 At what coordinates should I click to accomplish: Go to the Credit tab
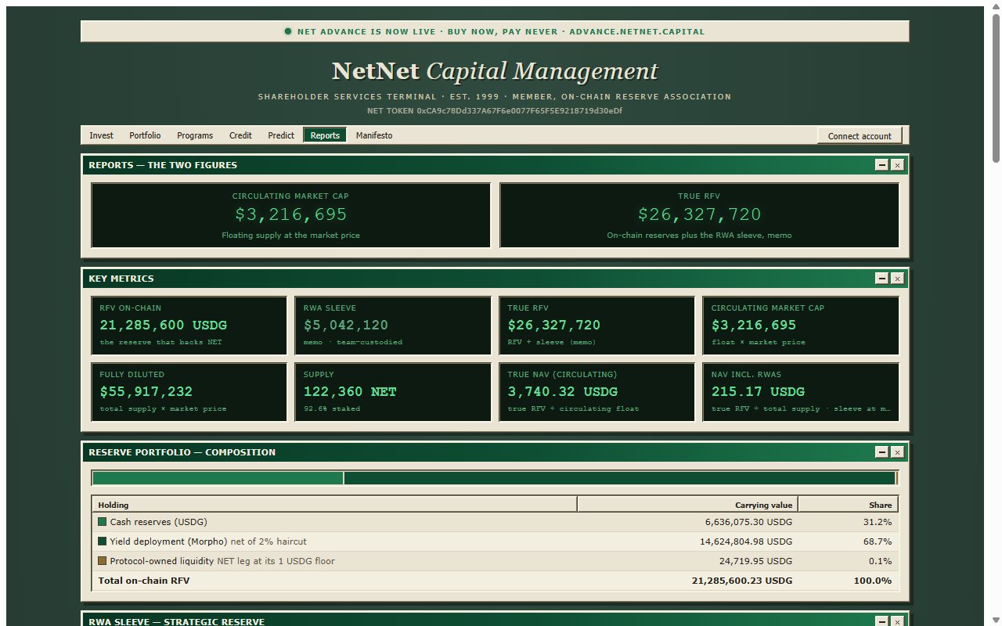point(240,135)
